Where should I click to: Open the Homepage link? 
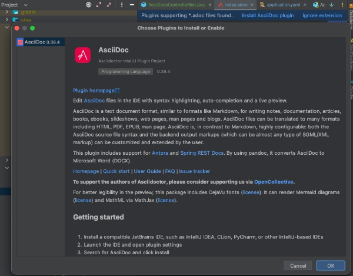coord(86,171)
